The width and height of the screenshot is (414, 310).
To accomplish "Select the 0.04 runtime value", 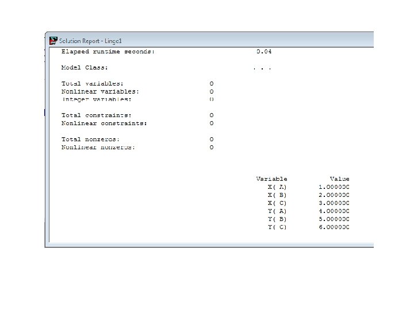I will [x=264, y=52].
